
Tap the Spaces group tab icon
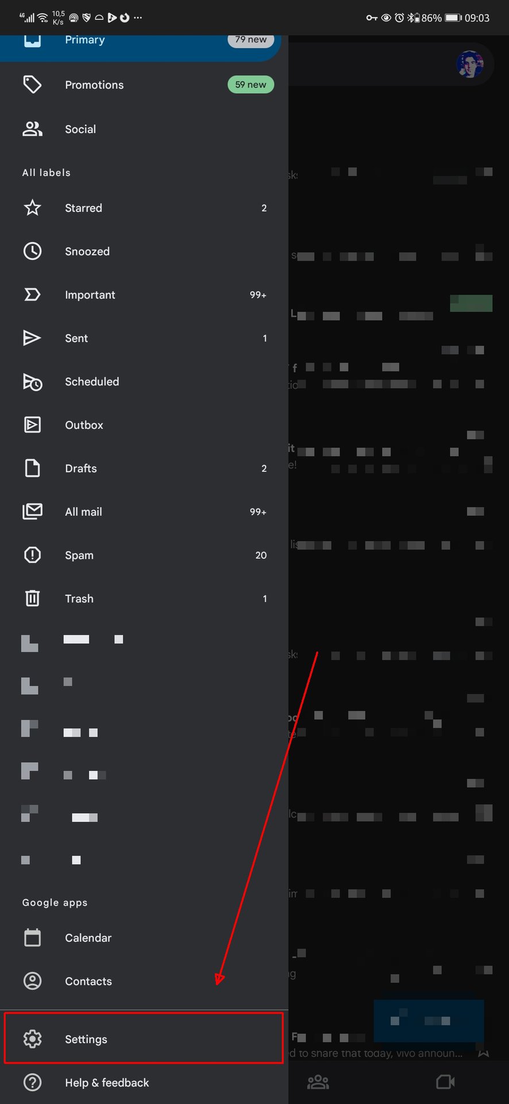(x=318, y=1082)
